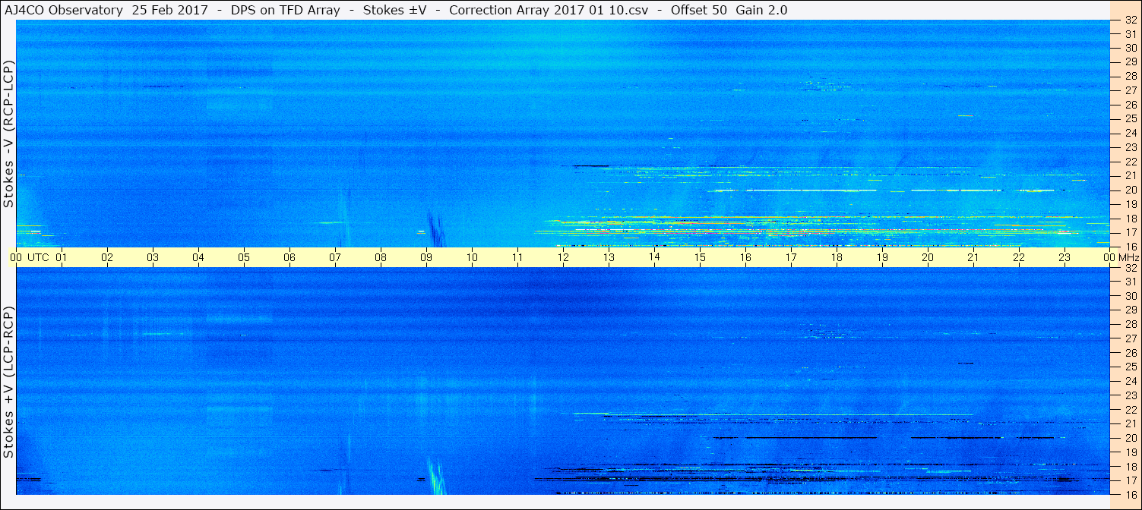Click the 04 hour tick label
Image resolution: width=1142 pixels, height=510 pixels.
[198, 257]
